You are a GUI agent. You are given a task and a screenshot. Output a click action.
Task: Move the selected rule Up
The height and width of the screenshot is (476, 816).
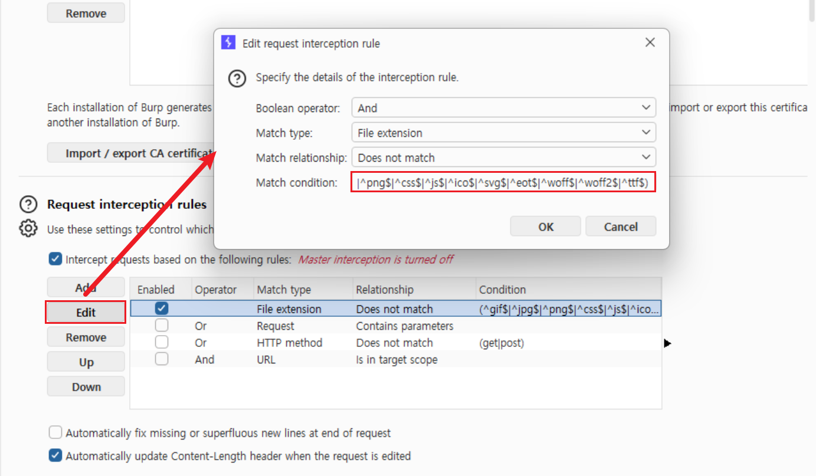86,362
